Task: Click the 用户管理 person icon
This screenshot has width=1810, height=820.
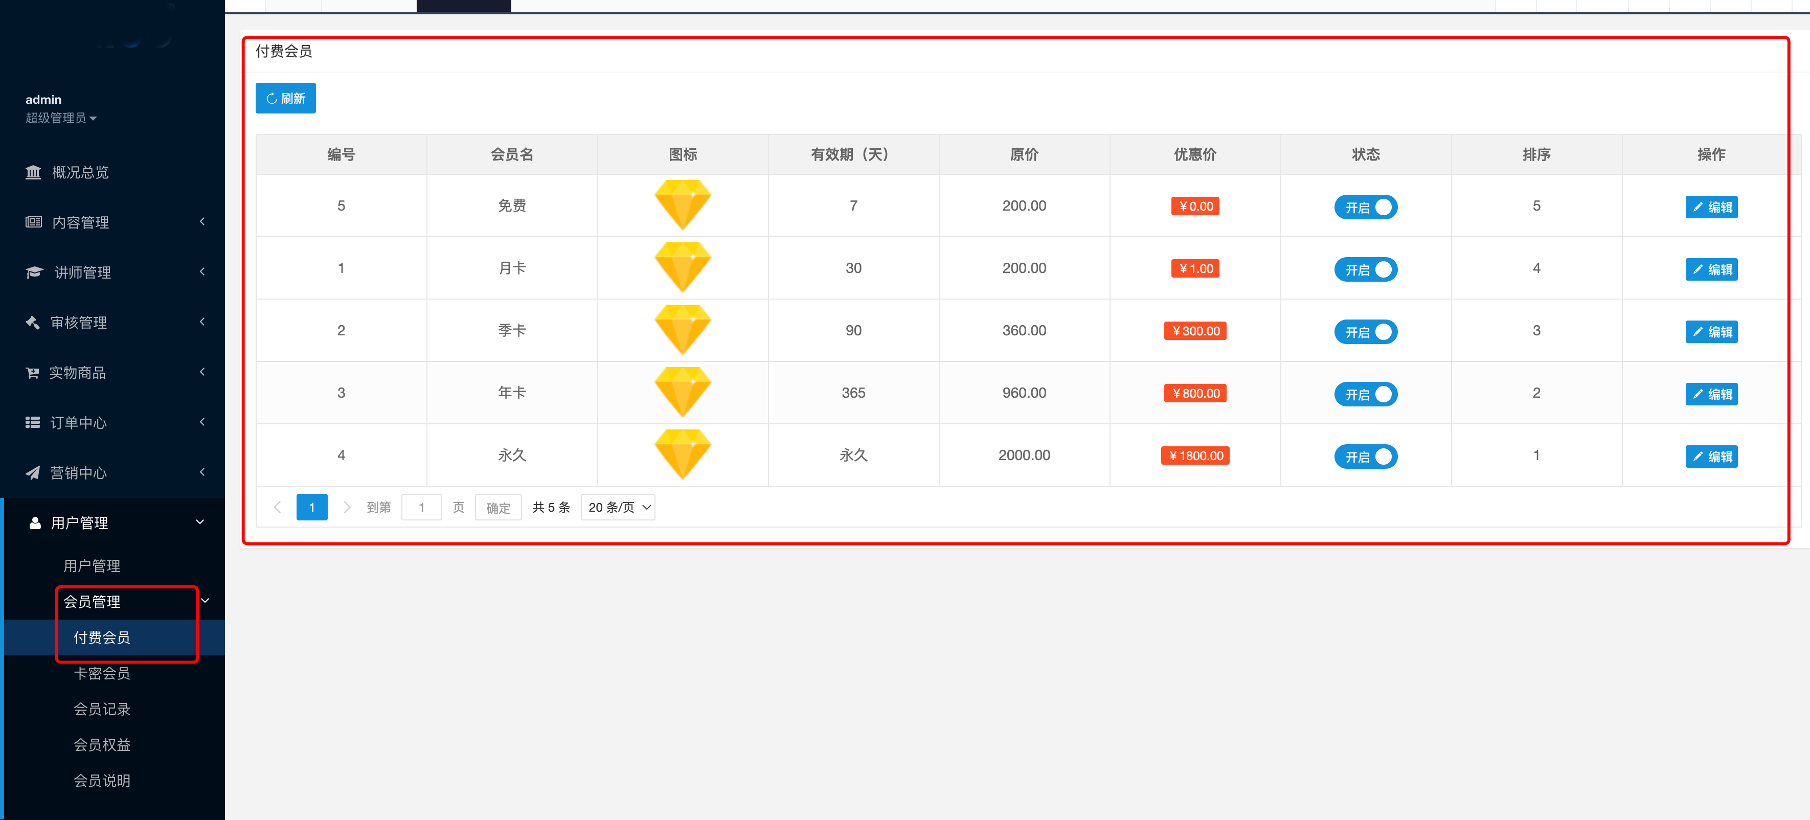Action: [x=34, y=523]
